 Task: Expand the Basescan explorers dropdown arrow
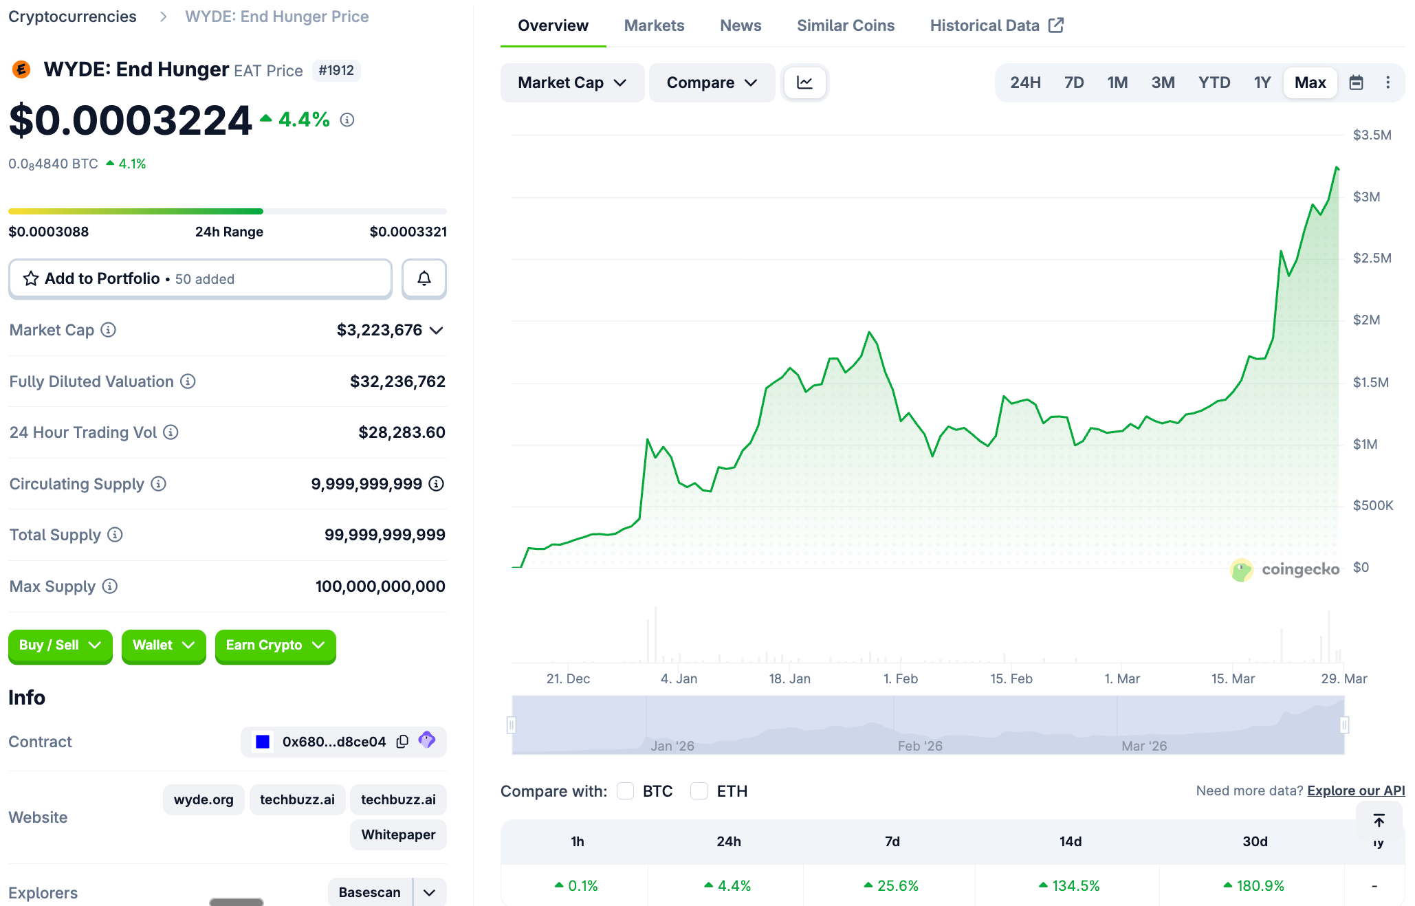(x=430, y=892)
